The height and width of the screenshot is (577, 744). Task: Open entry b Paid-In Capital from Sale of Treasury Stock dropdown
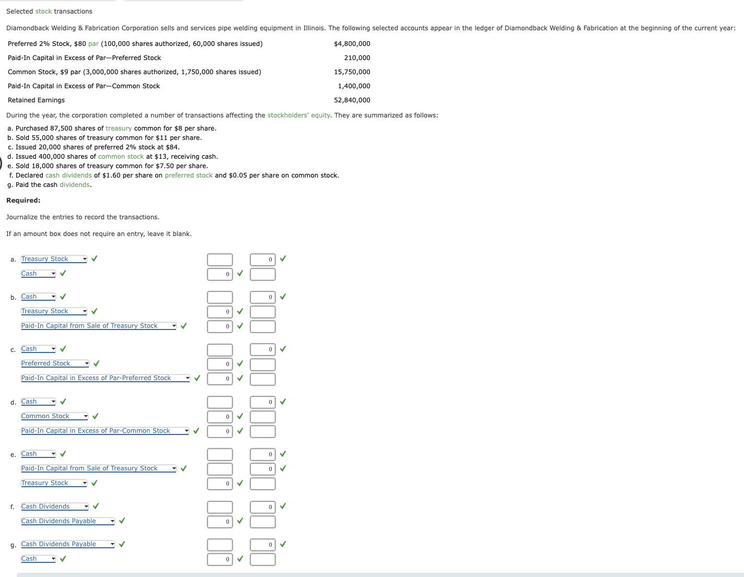(x=99, y=326)
